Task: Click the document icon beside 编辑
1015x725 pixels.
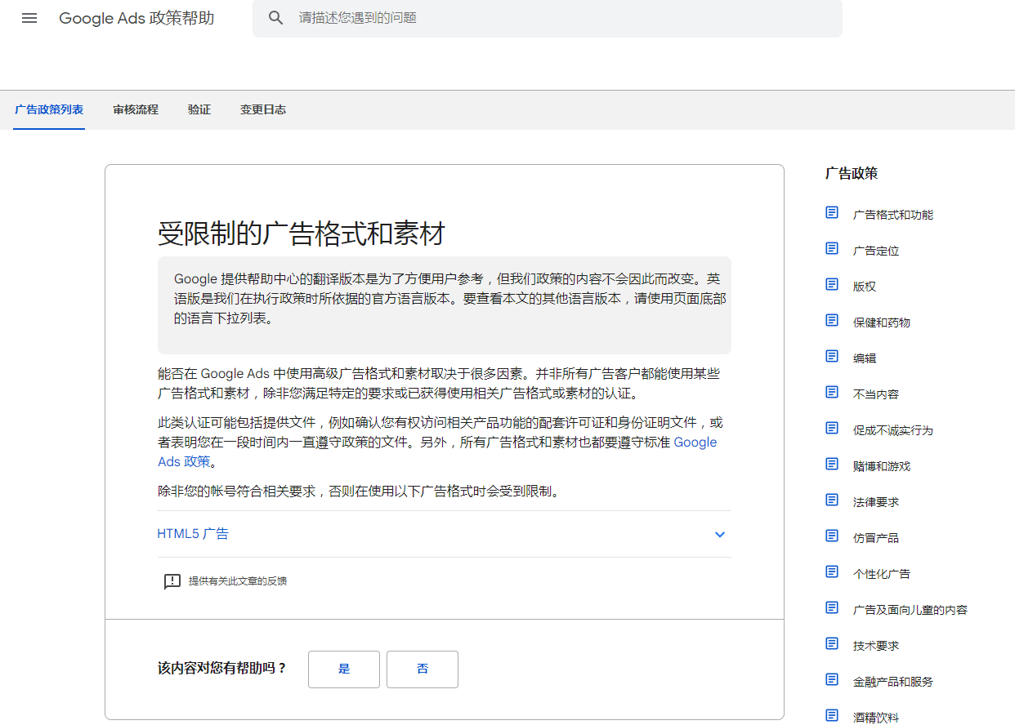Action: click(x=832, y=356)
